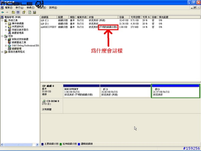The image size is (201, 151).
Task: Click the Forward arrow toolbar icon
Action: click(x=7, y=12)
